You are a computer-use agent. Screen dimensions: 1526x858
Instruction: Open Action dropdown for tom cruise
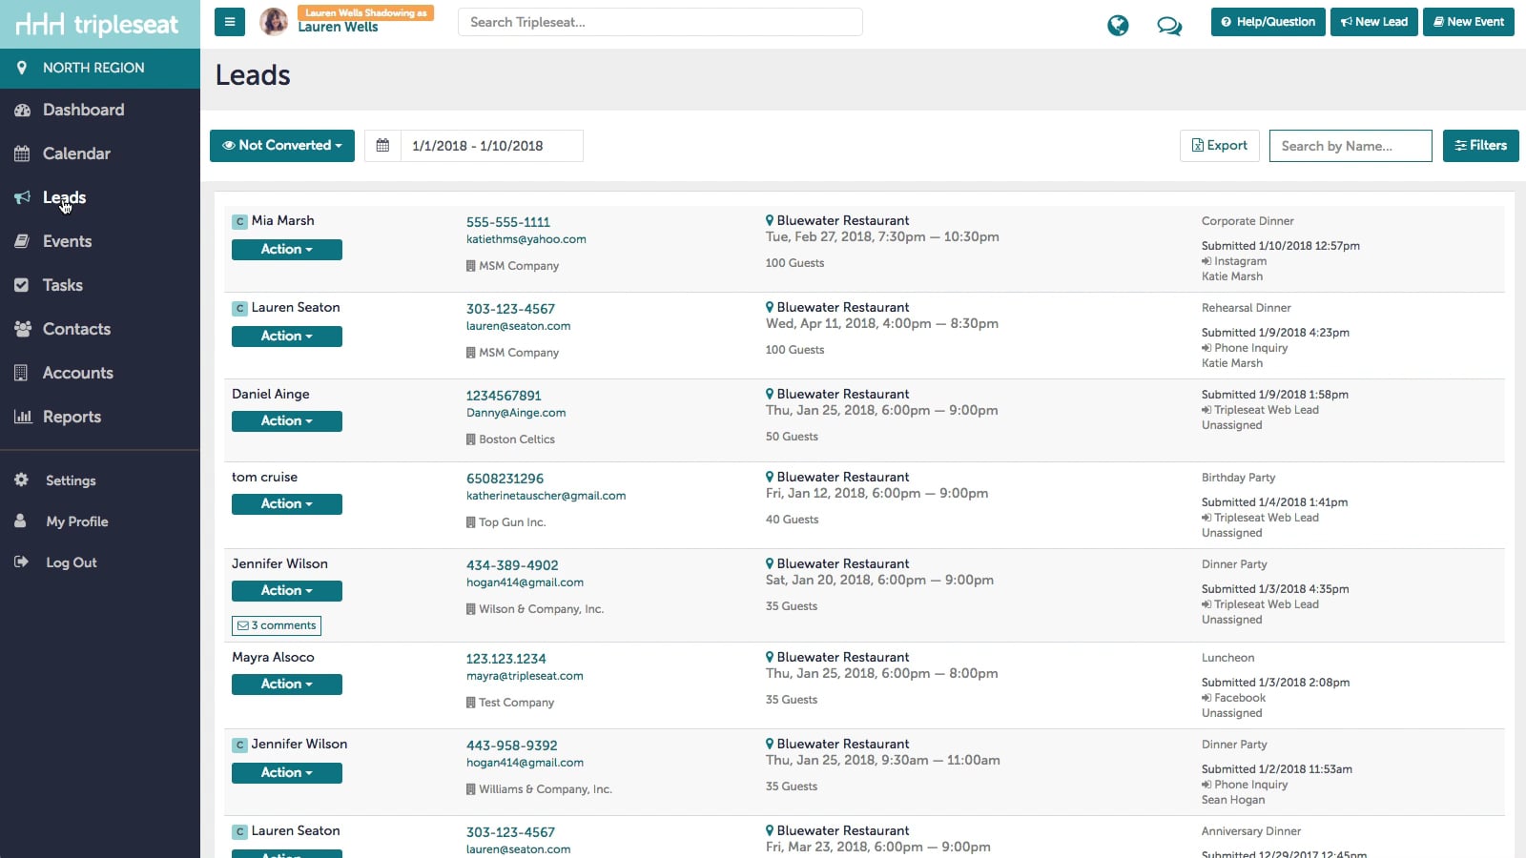(x=287, y=504)
